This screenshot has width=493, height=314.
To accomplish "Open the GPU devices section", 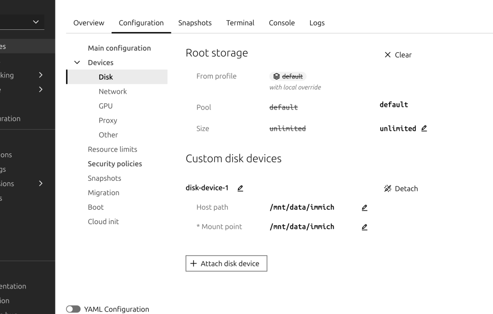I will tap(105, 106).
